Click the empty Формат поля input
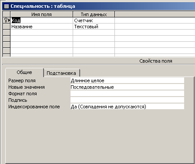Viewport: 195px width, 164px height. (127, 94)
